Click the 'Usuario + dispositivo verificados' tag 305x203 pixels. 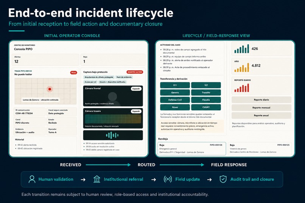click(x=112, y=82)
